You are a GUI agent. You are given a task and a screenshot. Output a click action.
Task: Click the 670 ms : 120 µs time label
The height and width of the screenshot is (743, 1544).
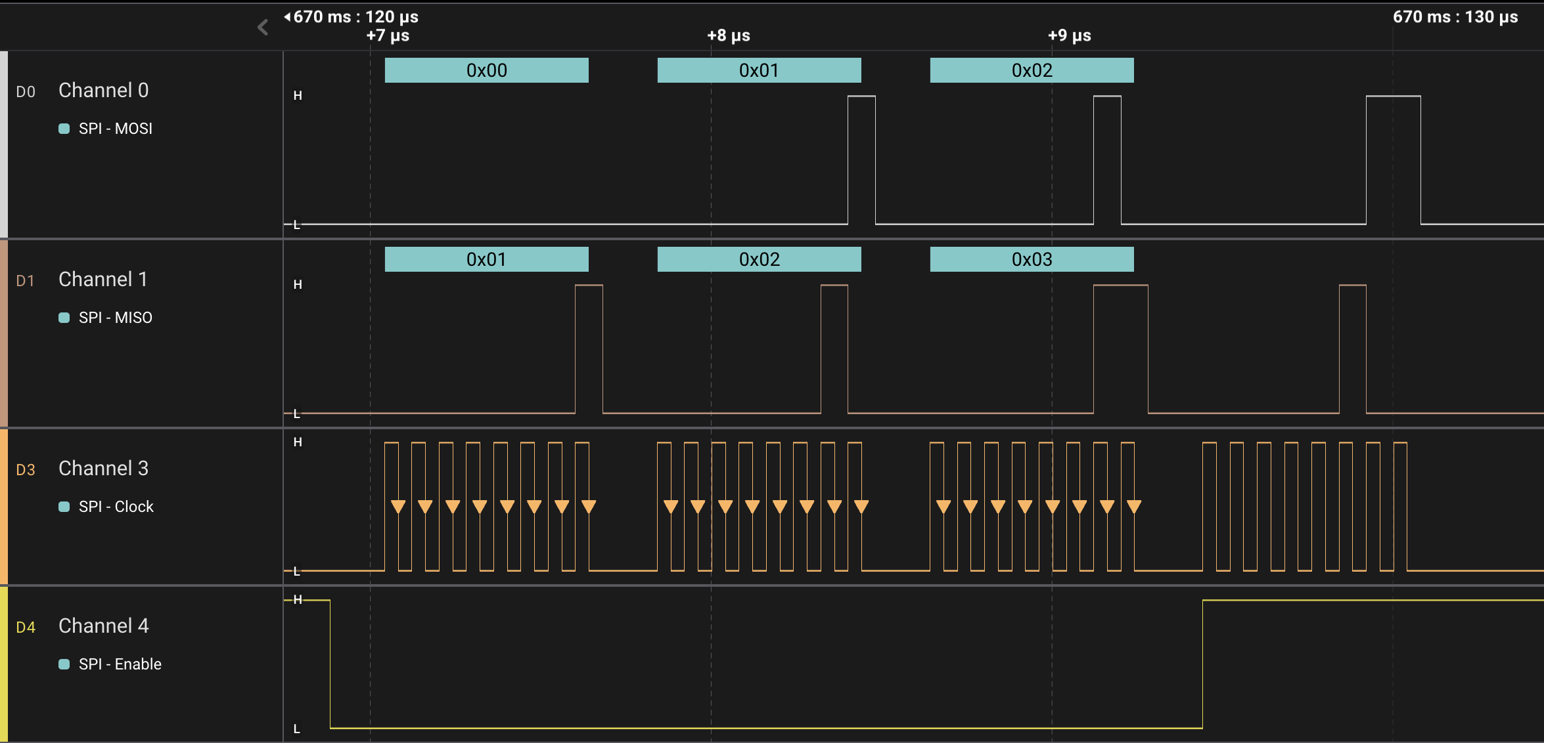click(x=355, y=16)
